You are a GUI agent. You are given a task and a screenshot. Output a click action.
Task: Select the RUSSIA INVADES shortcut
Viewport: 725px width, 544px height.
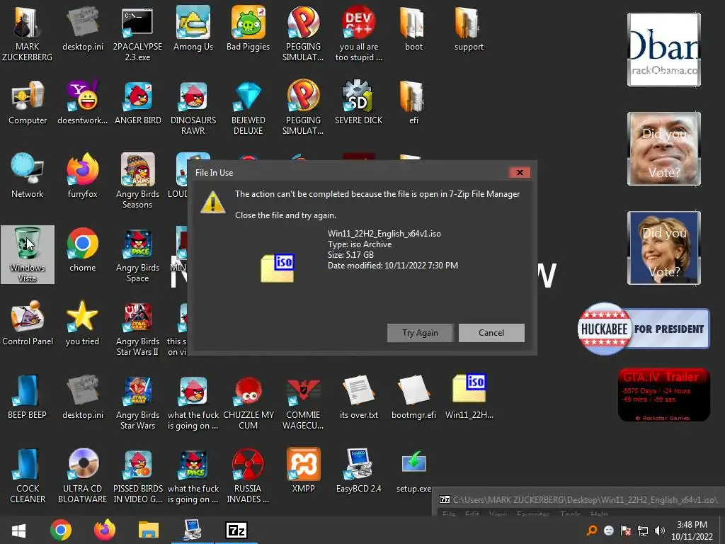click(249, 475)
